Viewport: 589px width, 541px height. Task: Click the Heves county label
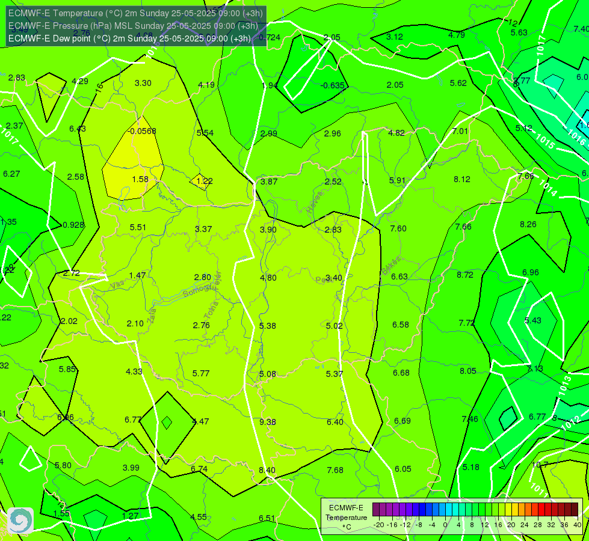pyautogui.click(x=315, y=202)
